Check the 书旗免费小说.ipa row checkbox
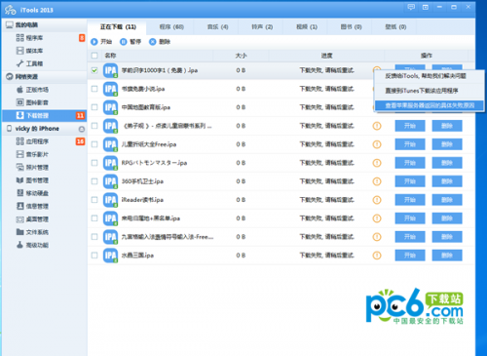The height and width of the screenshot is (356, 487). 94,89
